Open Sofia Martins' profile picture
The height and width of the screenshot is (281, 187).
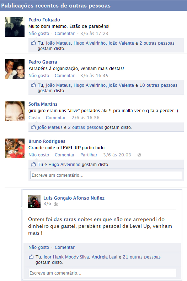pyautogui.click(x=15, y=111)
